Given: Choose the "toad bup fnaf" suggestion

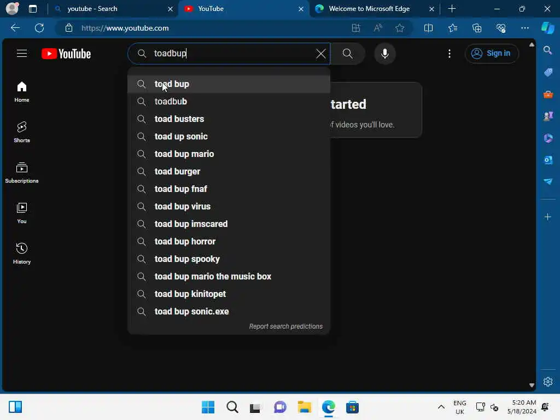Looking at the screenshot, I should (229, 189).
